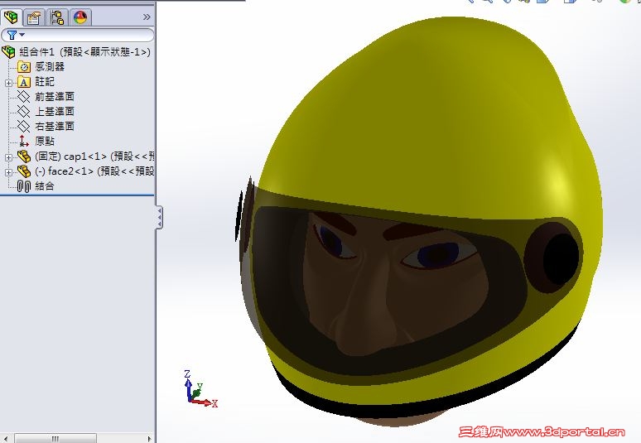The image size is (641, 443).
Task: Open the DisplayManager appearance tab
Action: [80, 17]
